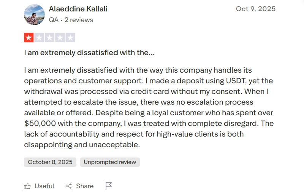
Task: Flag this review with the flag icon
Action: coord(109,186)
